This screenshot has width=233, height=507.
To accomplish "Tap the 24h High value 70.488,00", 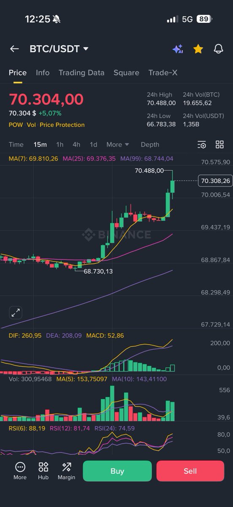I will pos(161,103).
